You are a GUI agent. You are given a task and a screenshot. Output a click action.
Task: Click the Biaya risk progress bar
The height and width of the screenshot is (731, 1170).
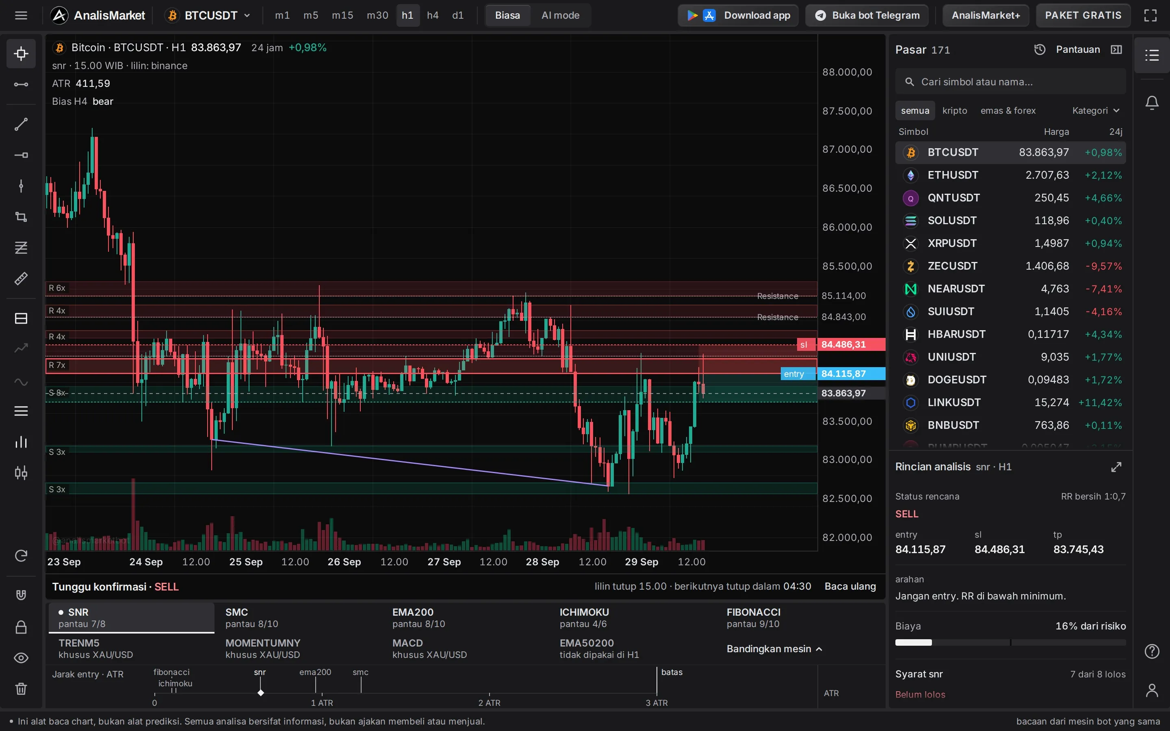click(1010, 642)
